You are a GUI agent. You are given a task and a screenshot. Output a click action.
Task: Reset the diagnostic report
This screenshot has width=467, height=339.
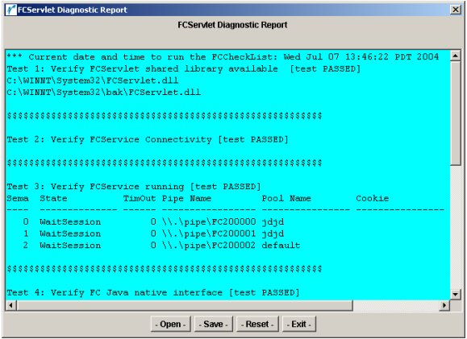point(257,324)
